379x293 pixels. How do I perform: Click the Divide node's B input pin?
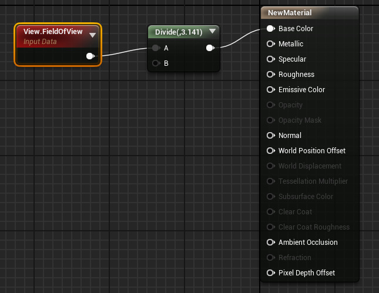156,63
